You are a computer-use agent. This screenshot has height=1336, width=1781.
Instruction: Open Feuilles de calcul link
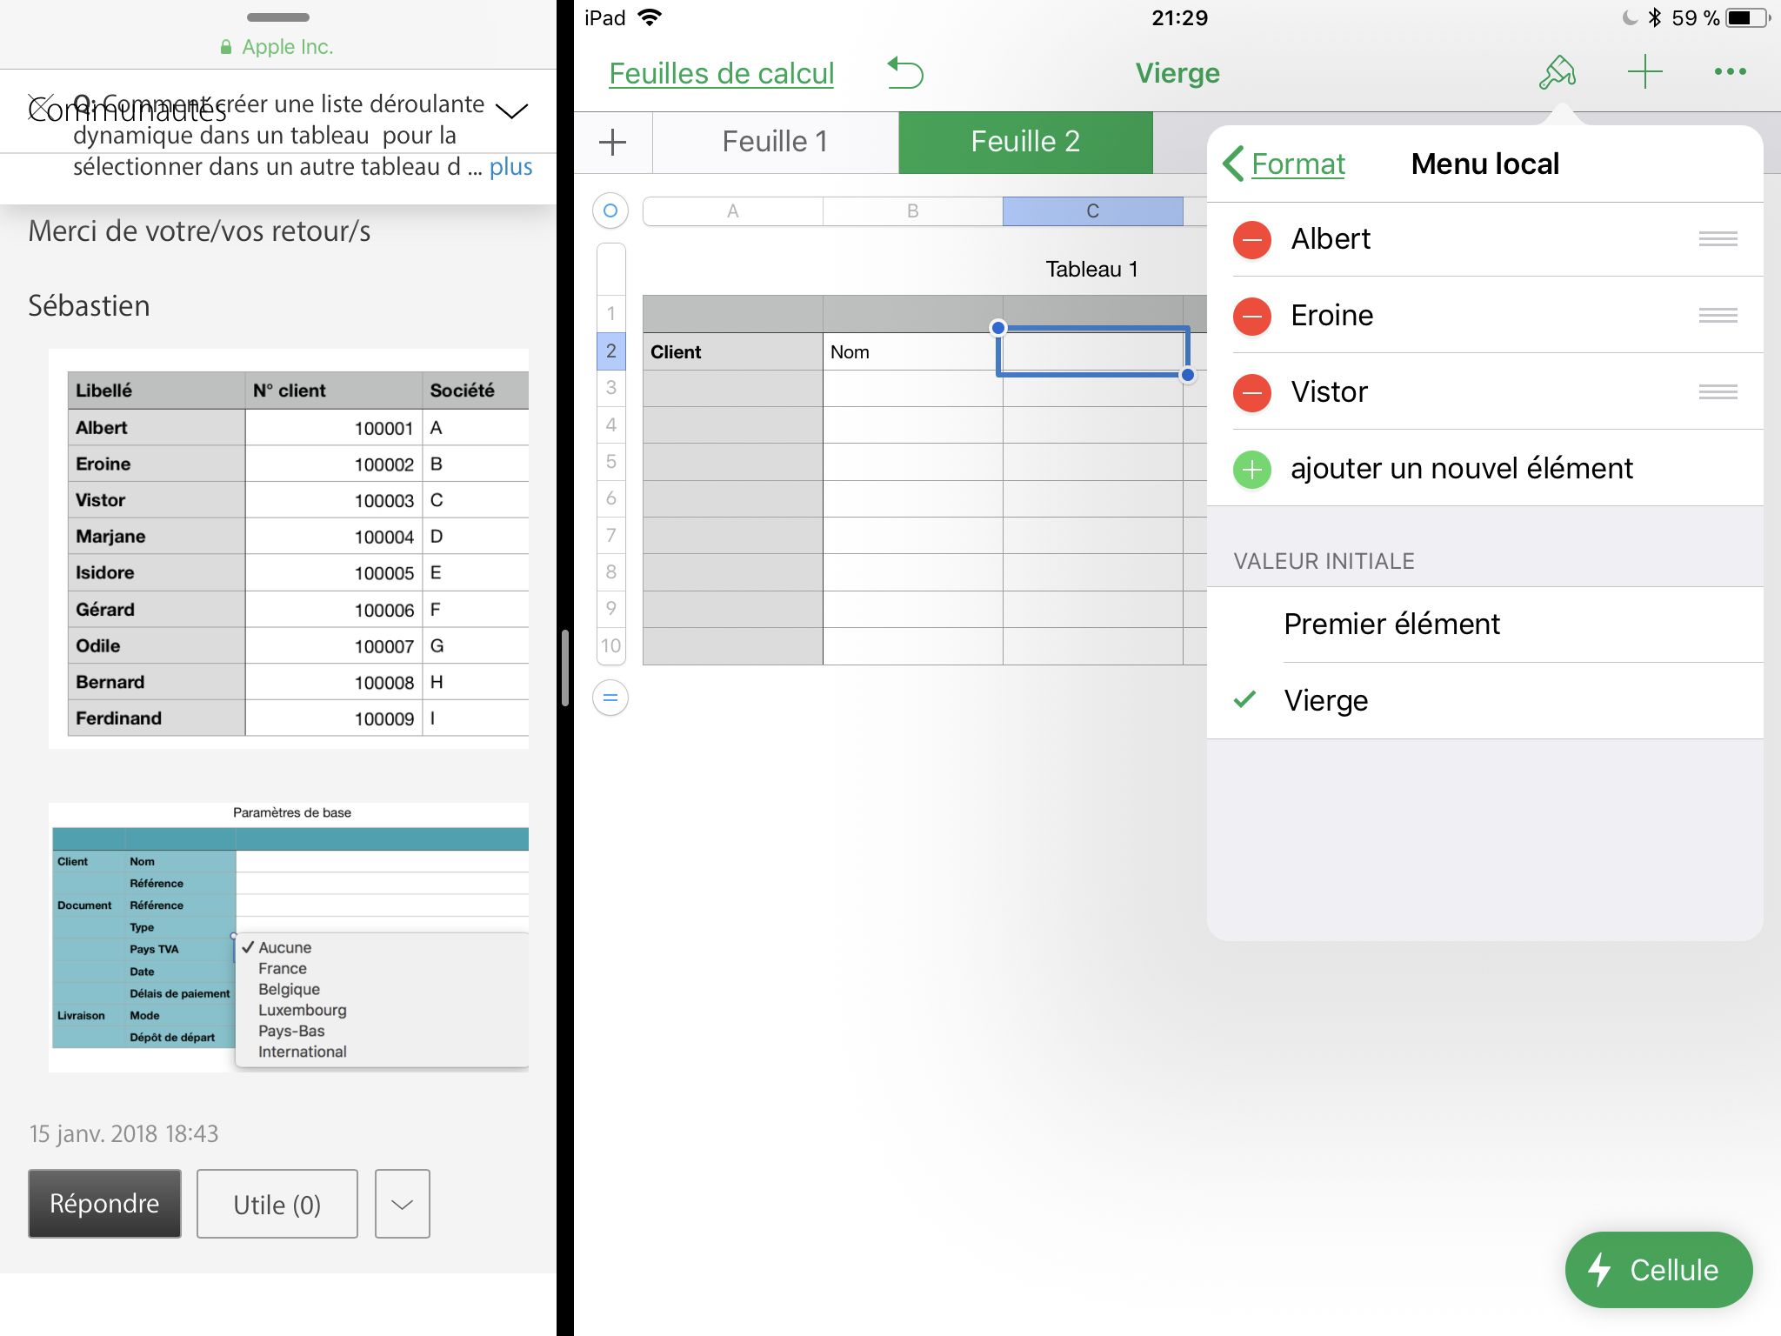pos(721,73)
